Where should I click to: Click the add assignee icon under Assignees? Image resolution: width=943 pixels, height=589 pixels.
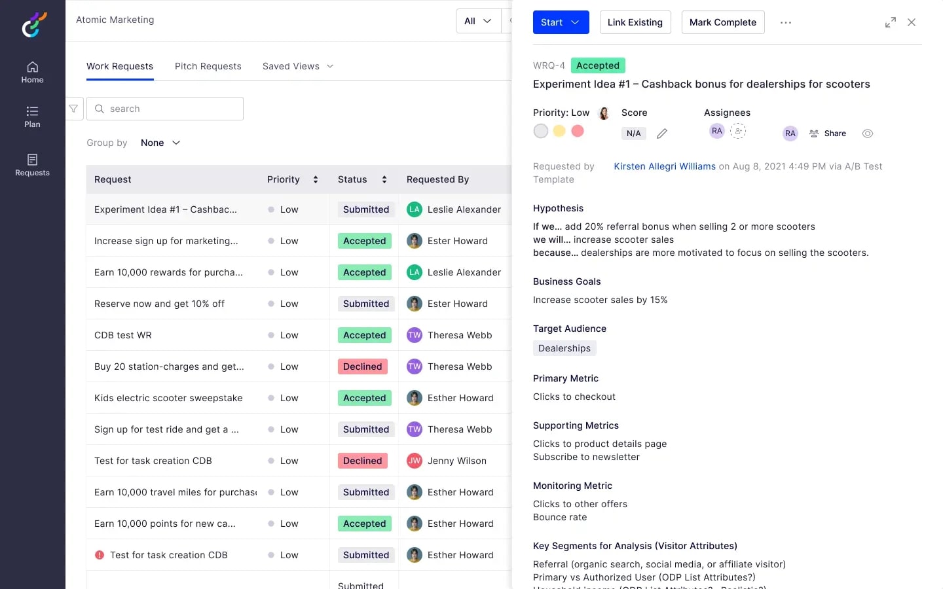point(739,131)
